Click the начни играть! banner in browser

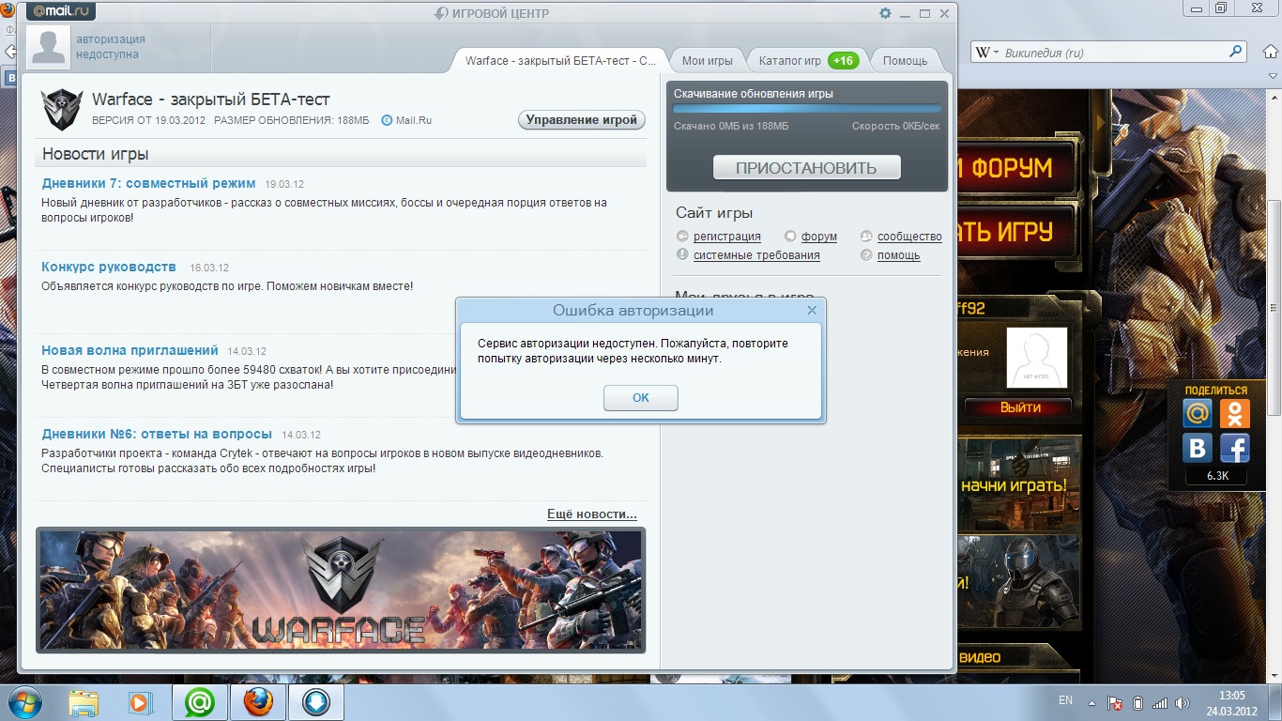click(x=1017, y=483)
